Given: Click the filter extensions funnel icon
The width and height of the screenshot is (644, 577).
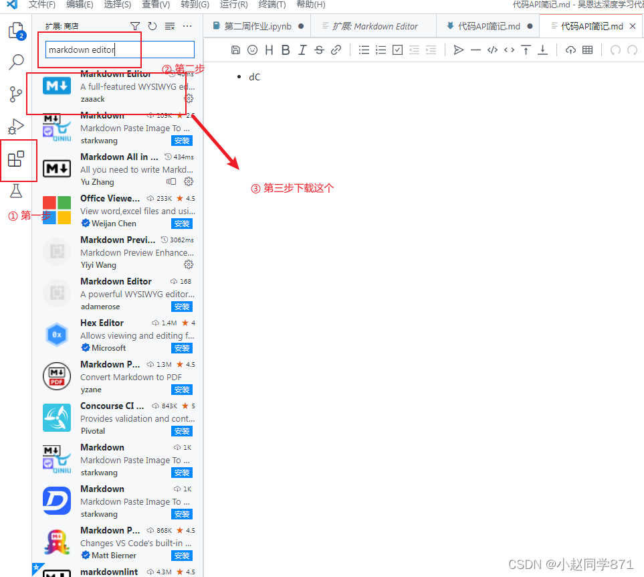Looking at the screenshot, I should pyautogui.click(x=134, y=26).
